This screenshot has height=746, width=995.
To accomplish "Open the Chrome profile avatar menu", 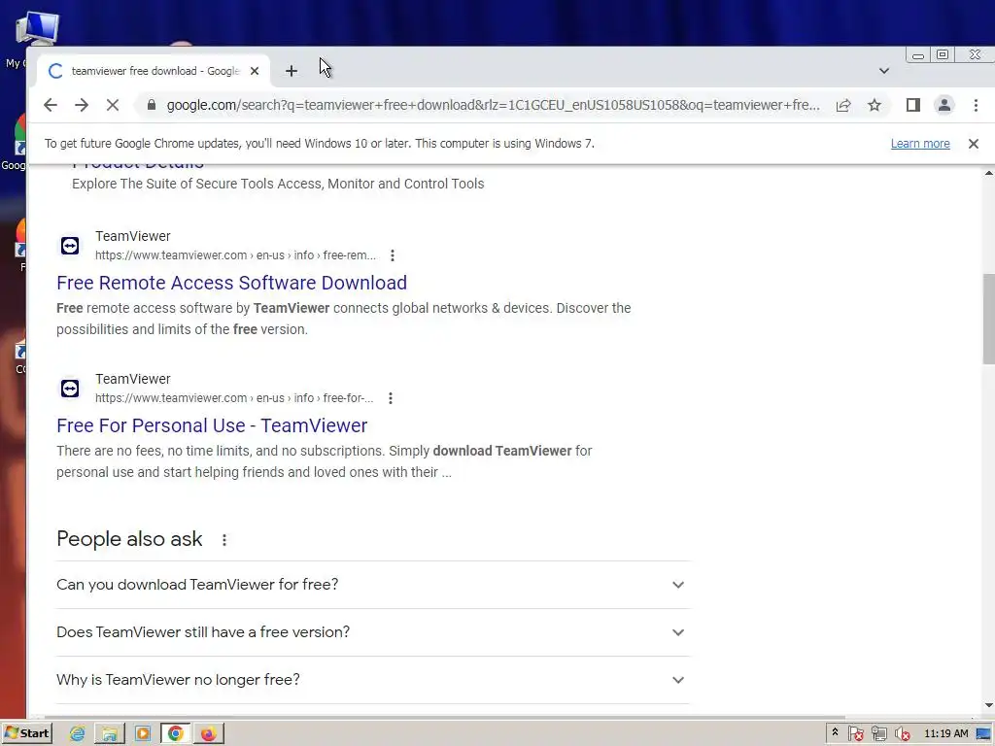I will coord(944,105).
